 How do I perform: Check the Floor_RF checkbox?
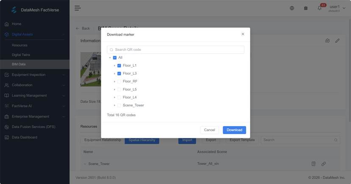coord(119,81)
